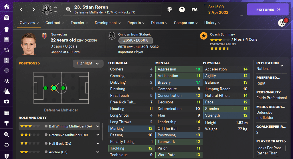Screen dimensions: 293x159
Task: Open the social notifications icon with badge
Action: click(x=282, y=23)
